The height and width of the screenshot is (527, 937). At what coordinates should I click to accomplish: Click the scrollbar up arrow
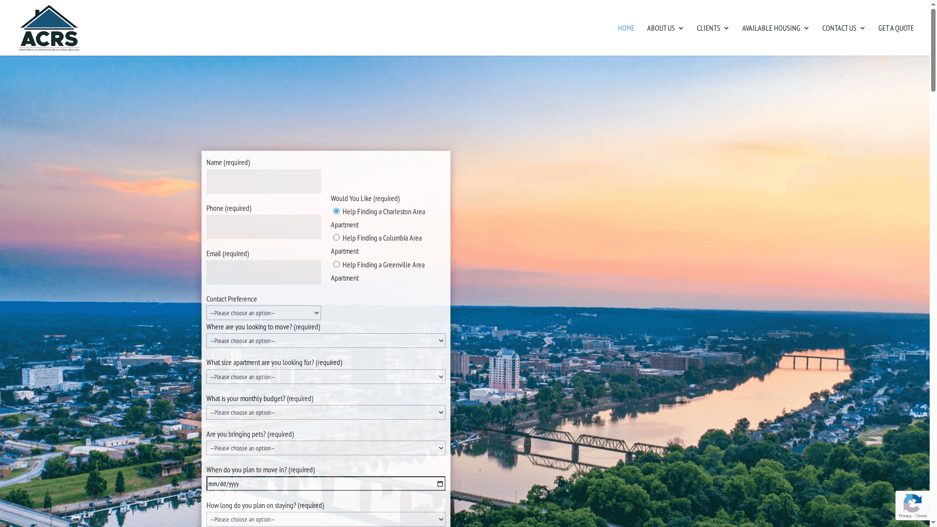click(933, 4)
